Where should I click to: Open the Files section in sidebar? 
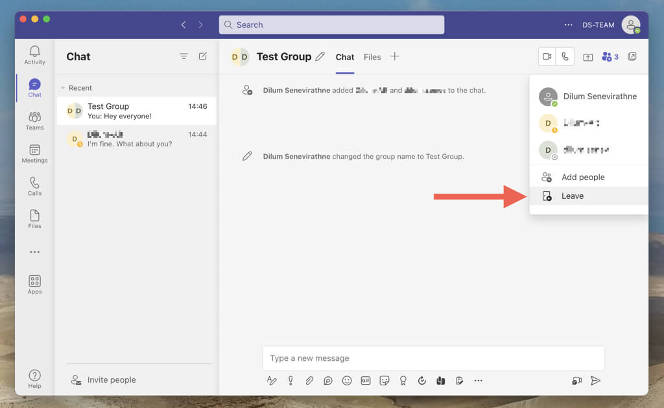(x=35, y=219)
